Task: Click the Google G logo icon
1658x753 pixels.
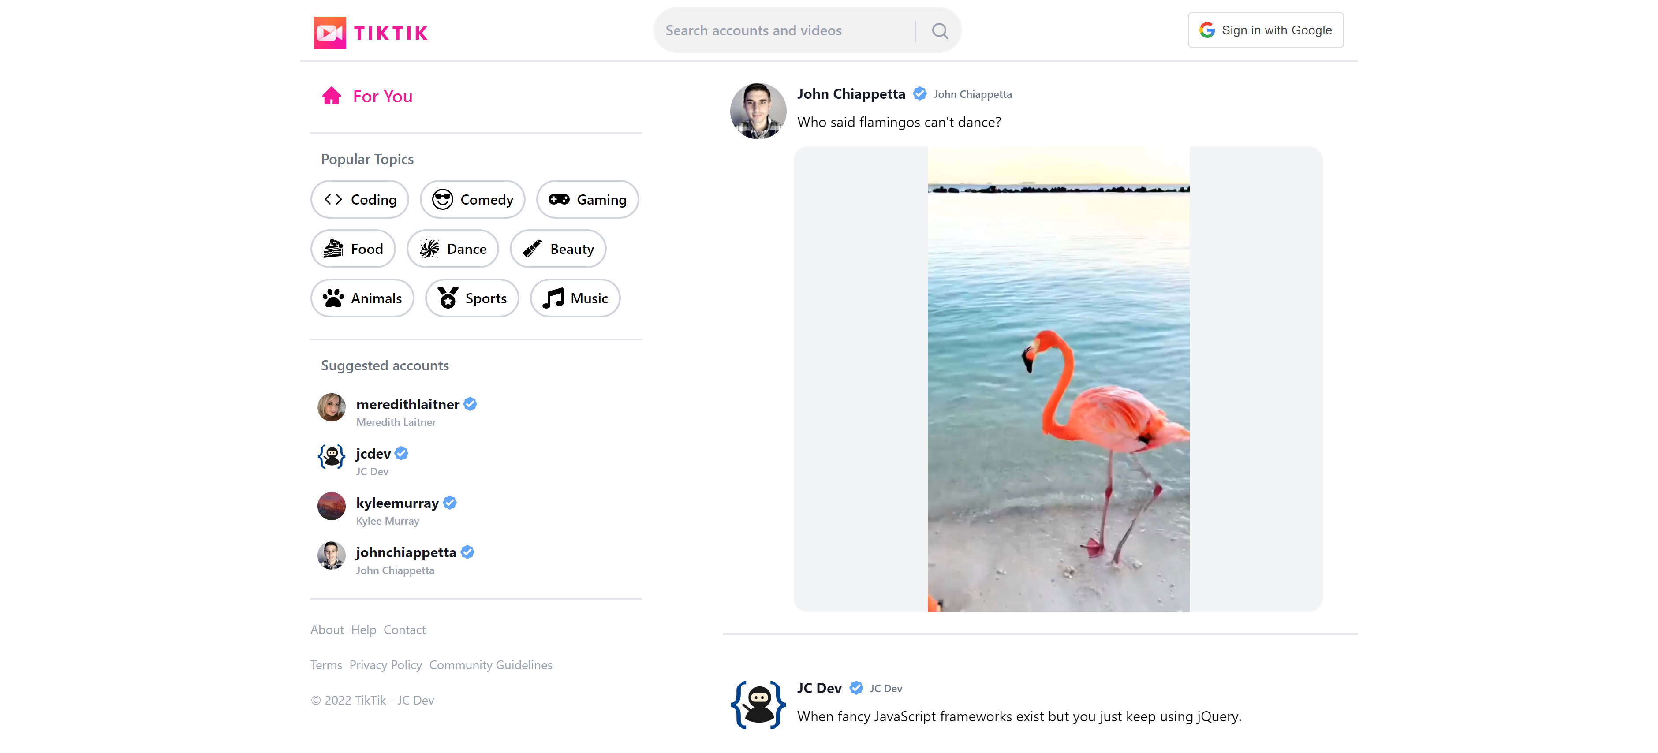Action: click(x=1207, y=30)
